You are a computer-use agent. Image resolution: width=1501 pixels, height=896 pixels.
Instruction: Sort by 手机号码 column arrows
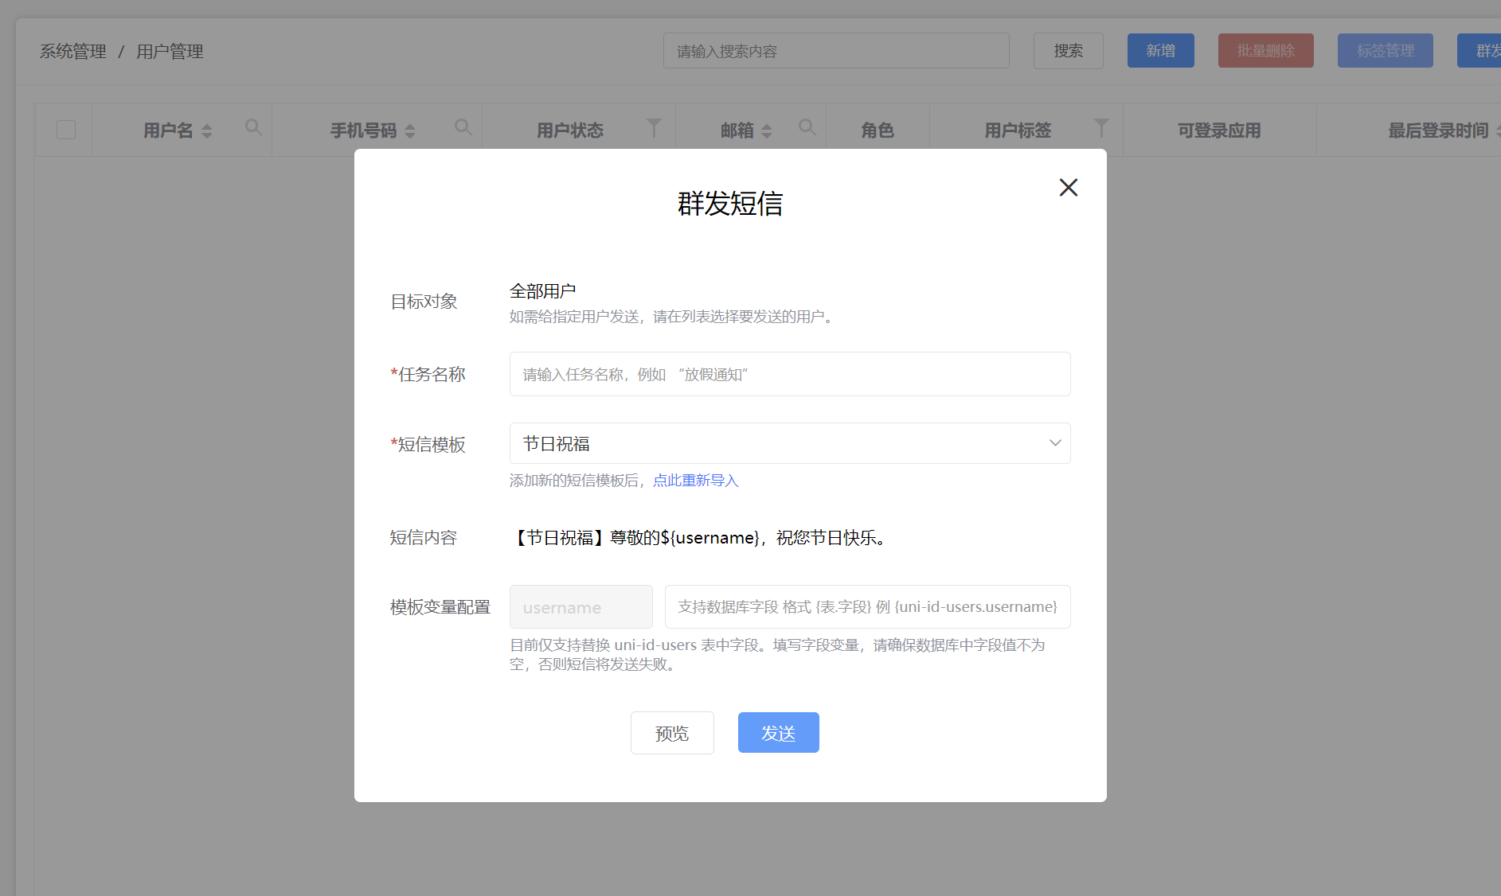410,131
